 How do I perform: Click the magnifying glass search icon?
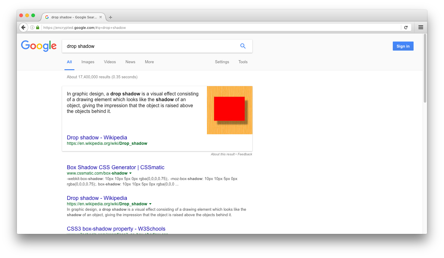243,46
